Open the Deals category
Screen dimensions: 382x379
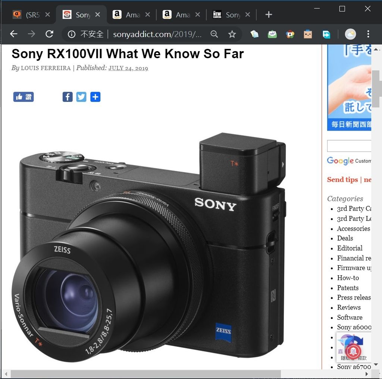tap(345, 238)
